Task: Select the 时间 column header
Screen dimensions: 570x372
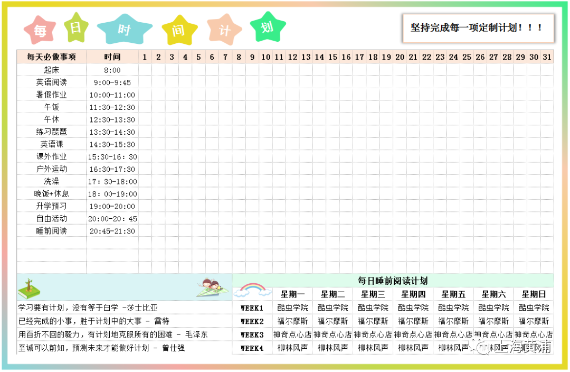Action: point(112,57)
